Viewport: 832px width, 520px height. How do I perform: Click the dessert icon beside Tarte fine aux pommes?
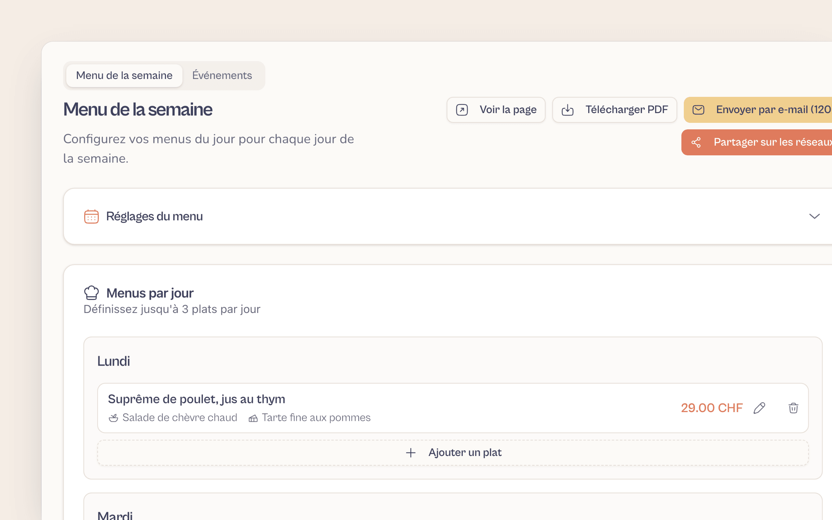(x=253, y=418)
